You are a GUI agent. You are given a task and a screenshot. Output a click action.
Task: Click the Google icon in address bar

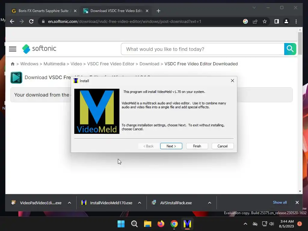[x=245, y=21]
